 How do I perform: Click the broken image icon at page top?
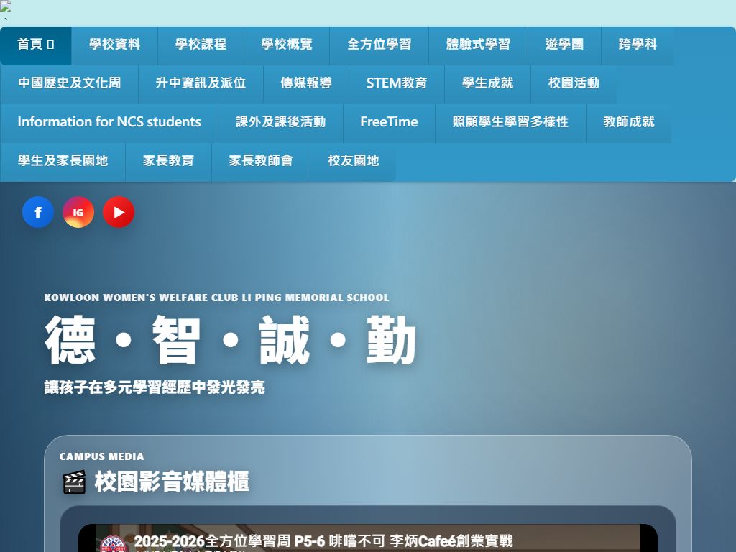tap(6, 6)
